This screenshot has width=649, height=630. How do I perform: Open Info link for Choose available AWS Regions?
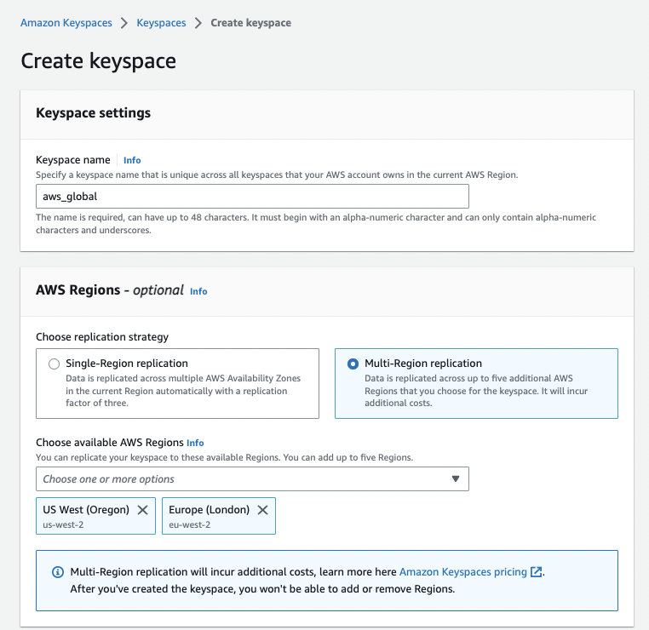[195, 443]
